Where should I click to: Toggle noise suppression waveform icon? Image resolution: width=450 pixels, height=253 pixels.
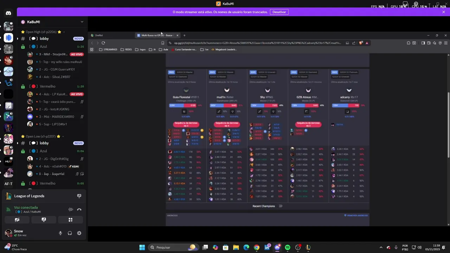(71, 209)
